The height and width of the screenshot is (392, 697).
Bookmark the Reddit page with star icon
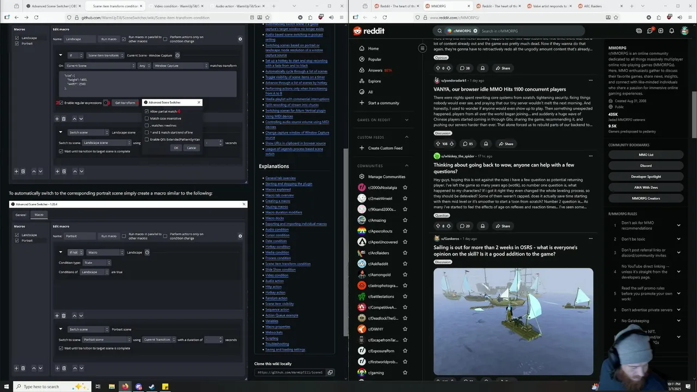[x=616, y=17]
